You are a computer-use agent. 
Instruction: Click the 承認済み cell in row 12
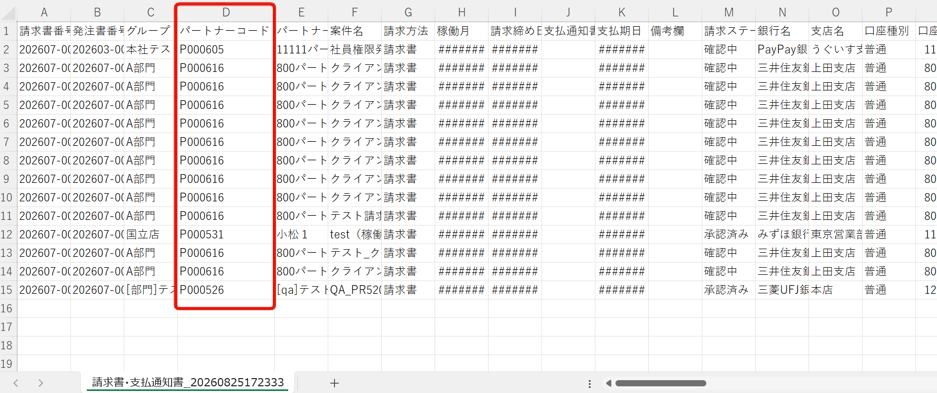pos(729,234)
